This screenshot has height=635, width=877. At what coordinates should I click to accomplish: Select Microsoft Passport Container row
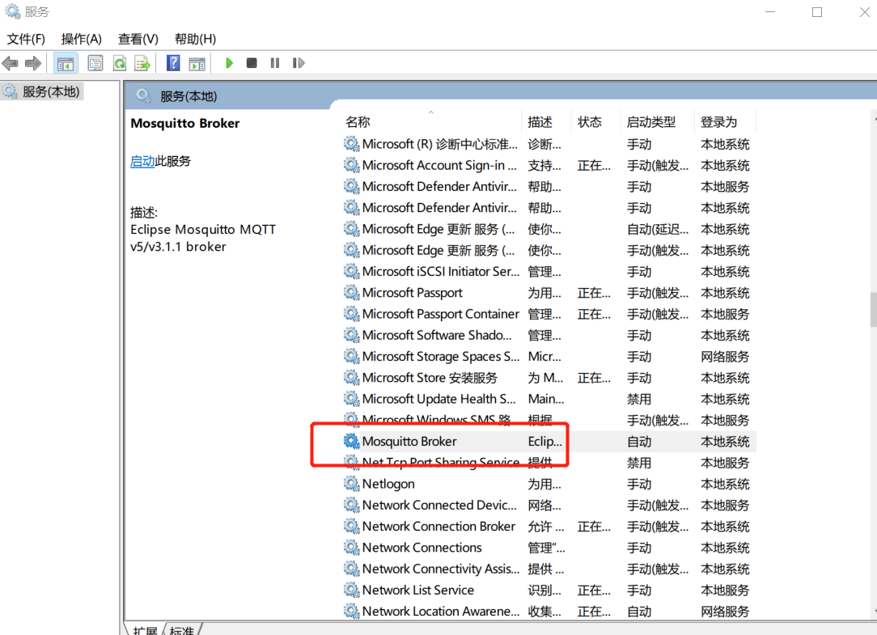click(549, 315)
